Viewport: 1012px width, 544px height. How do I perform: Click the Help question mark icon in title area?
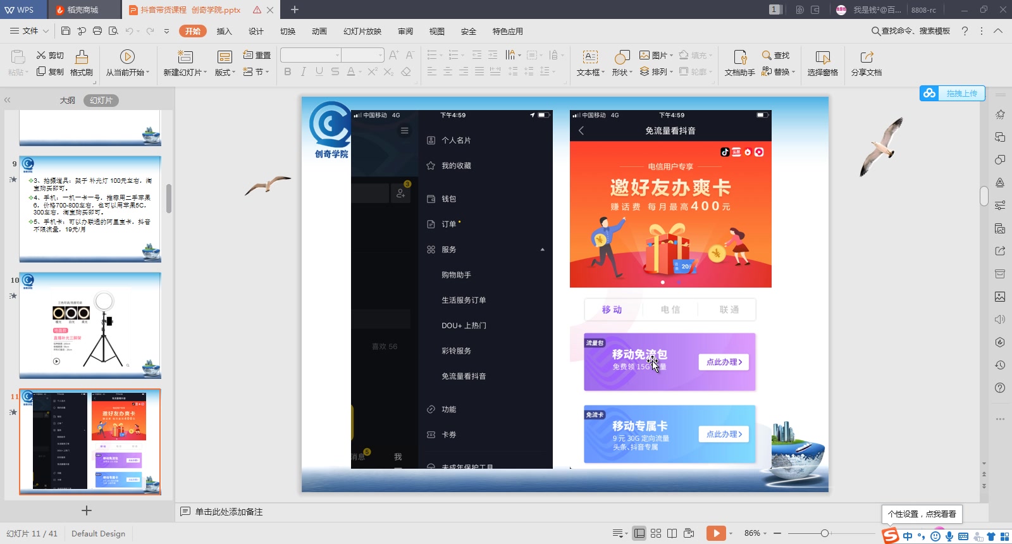(965, 31)
